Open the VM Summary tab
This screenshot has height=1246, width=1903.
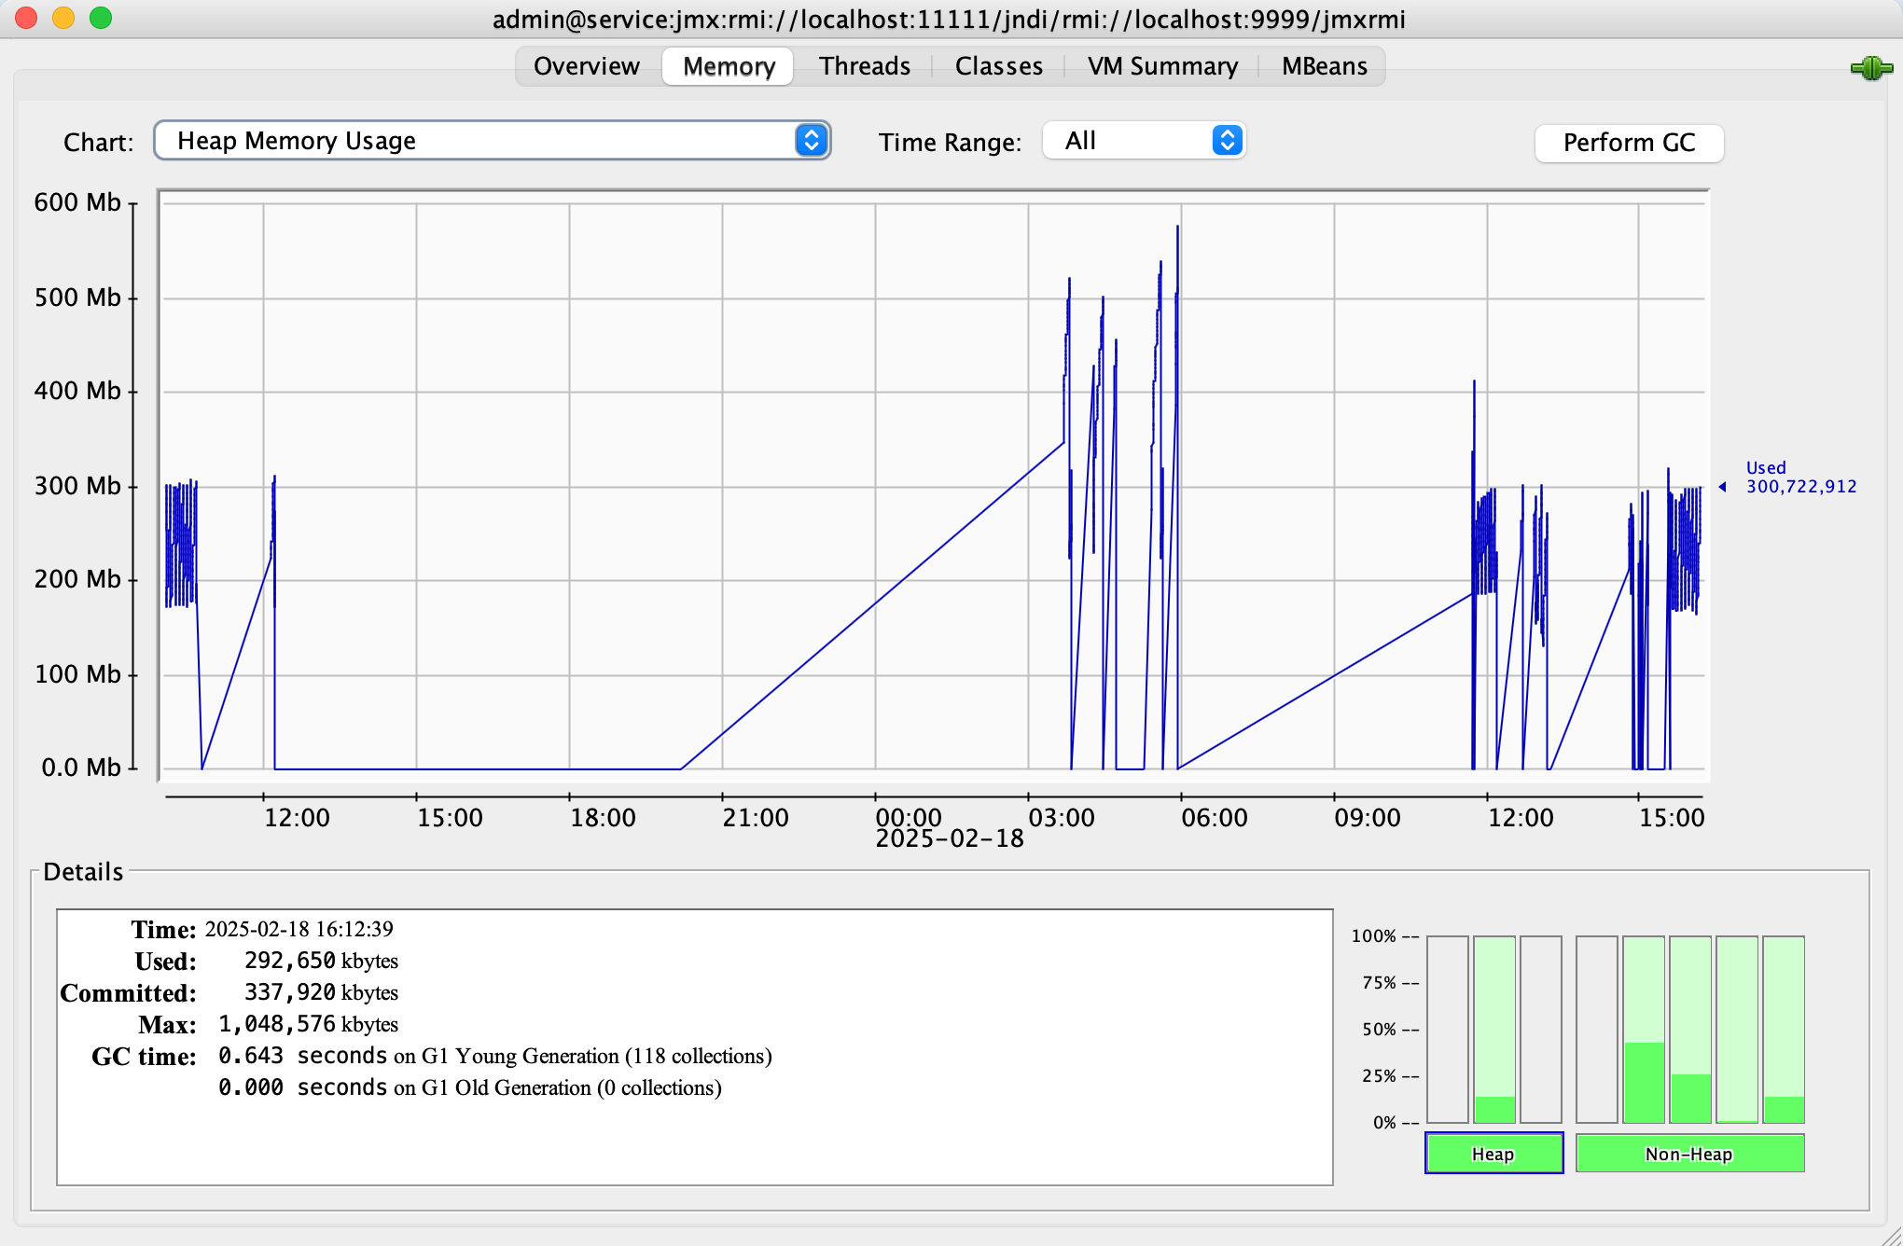(x=1162, y=66)
